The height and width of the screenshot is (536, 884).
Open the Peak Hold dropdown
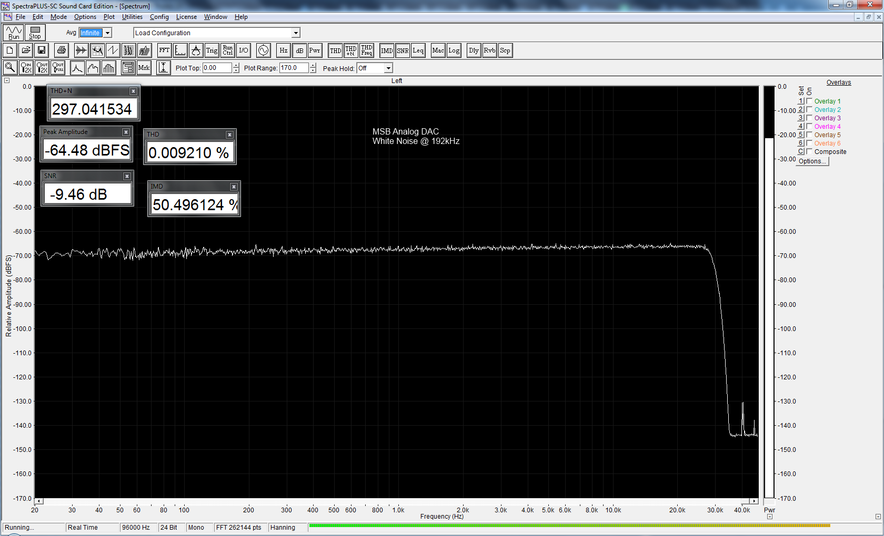[388, 68]
